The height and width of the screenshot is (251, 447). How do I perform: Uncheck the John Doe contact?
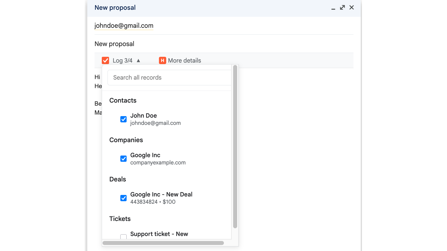pyautogui.click(x=123, y=119)
